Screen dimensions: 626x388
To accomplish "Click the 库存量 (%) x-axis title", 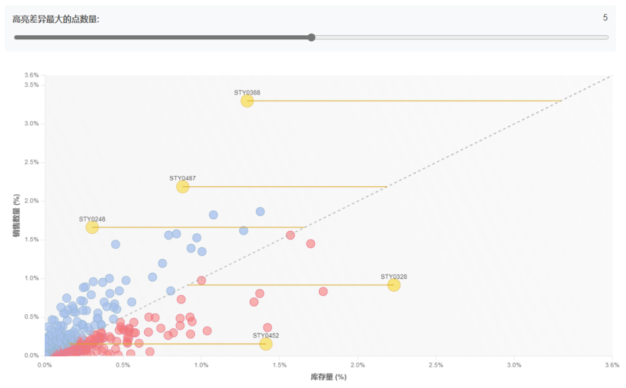I will click(x=329, y=377).
